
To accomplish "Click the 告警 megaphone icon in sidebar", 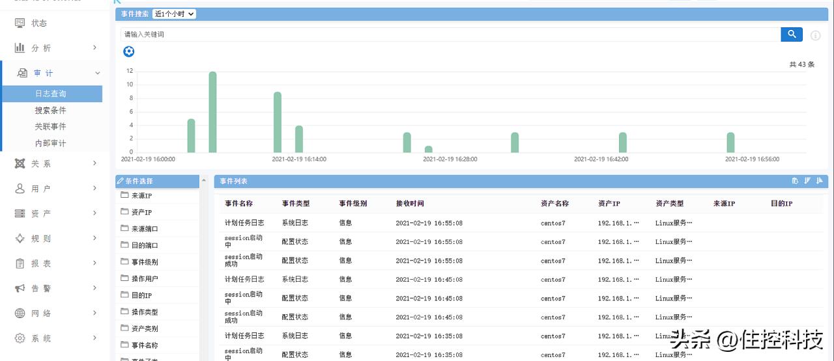I will (x=20, y=288).
